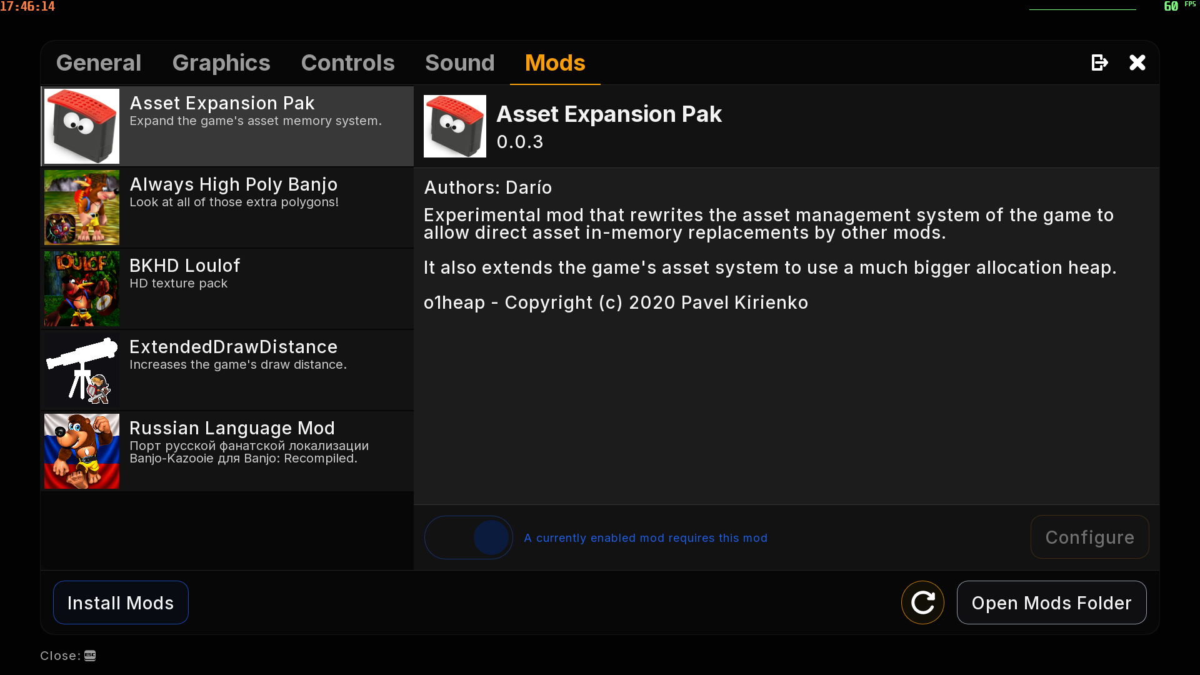Screen dimensions: 1200x675
Task: Close the settings menu with the X
Action: tap(1137, 62)
